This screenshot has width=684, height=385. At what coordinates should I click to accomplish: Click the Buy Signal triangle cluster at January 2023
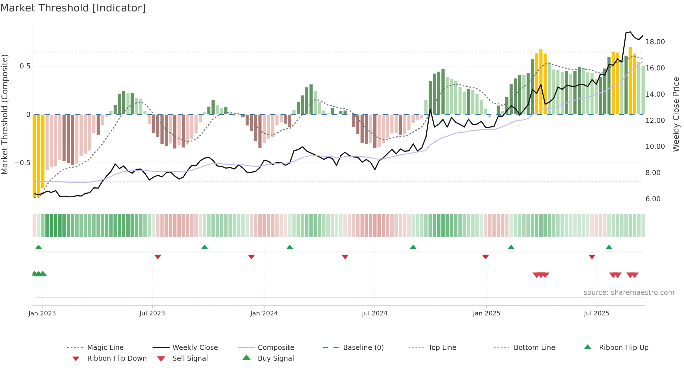tap(39, 273)
